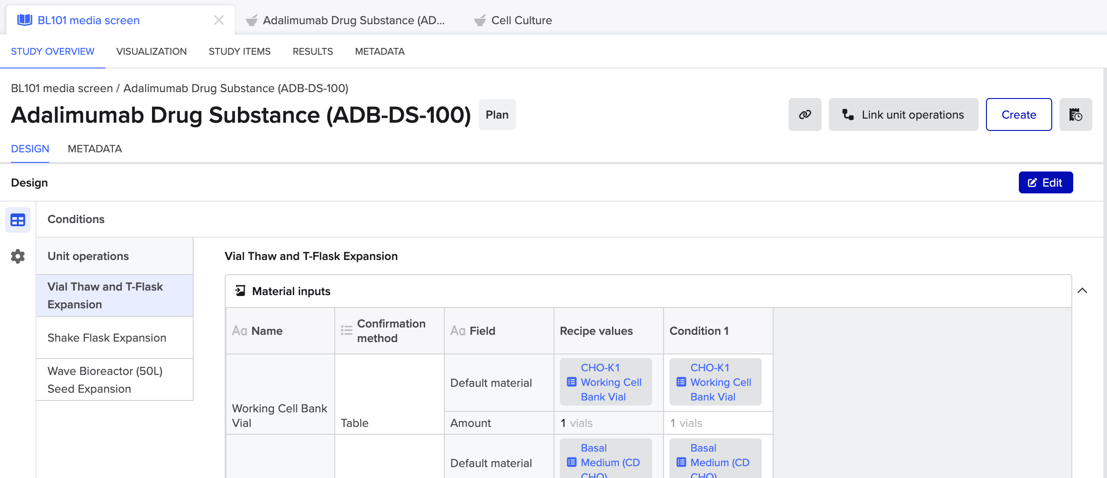The height and width of the screenshot is (478, 1107).
Task: Open the settings gear in the sidebar
Action: pos(18,256)
